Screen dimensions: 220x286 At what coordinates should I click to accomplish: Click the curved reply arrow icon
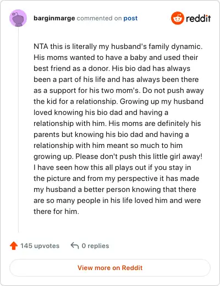[75, 245]
